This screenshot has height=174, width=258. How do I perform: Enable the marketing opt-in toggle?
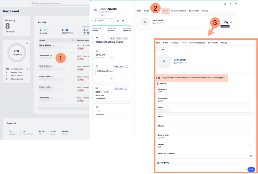[x=159, y=78]
